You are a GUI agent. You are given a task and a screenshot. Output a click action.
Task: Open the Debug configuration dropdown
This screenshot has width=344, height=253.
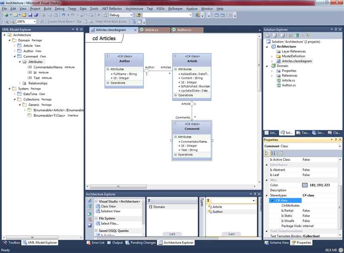(x=131, y=15)
